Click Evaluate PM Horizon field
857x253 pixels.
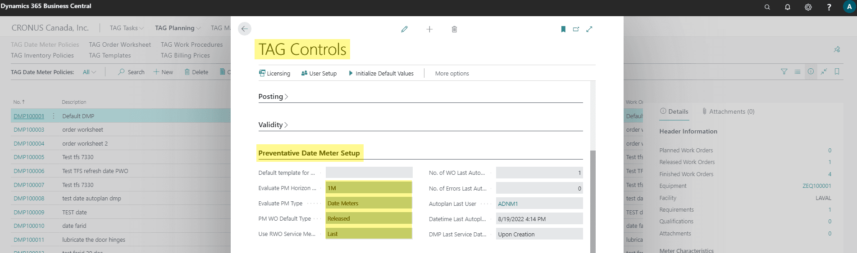[x=369, y=188]
